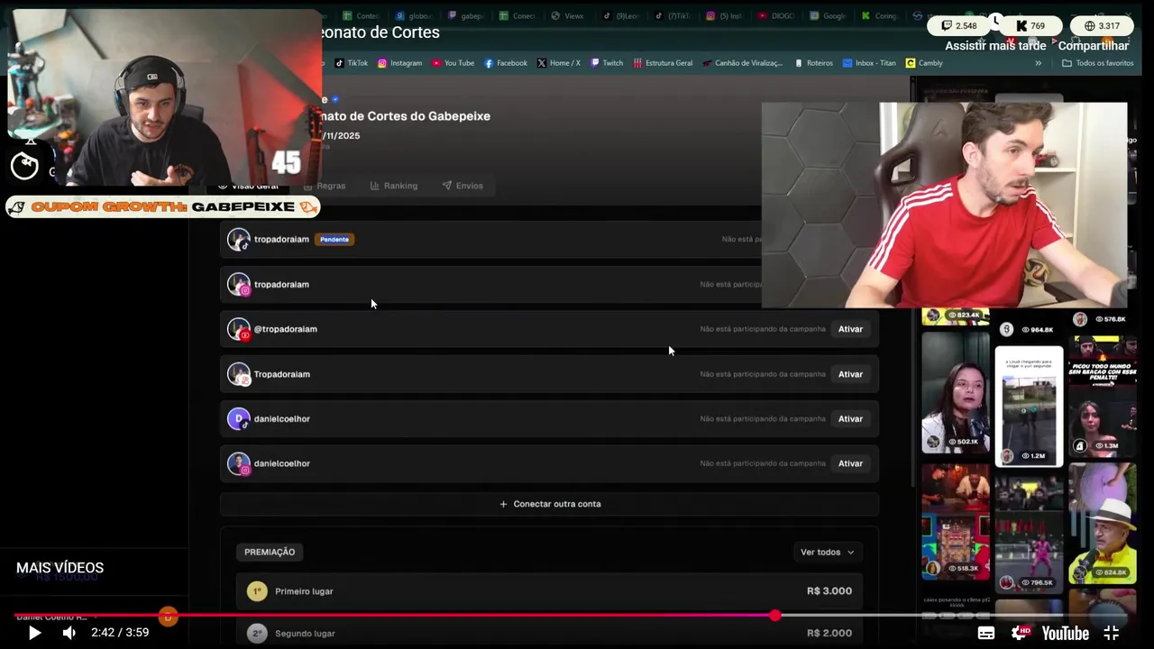1154x649 pixels.
Task: Expand bookmarks overflow chevron
Action: tap(1038, 63)
